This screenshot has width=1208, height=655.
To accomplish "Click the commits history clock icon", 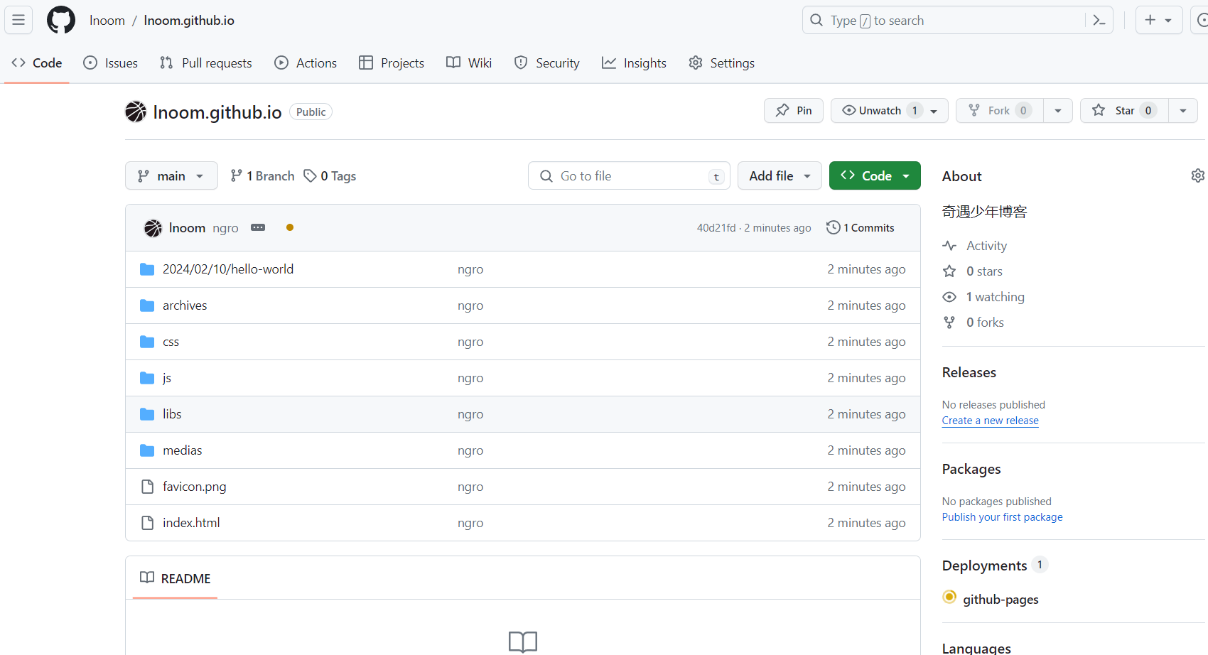I will (x=833, y=227).
